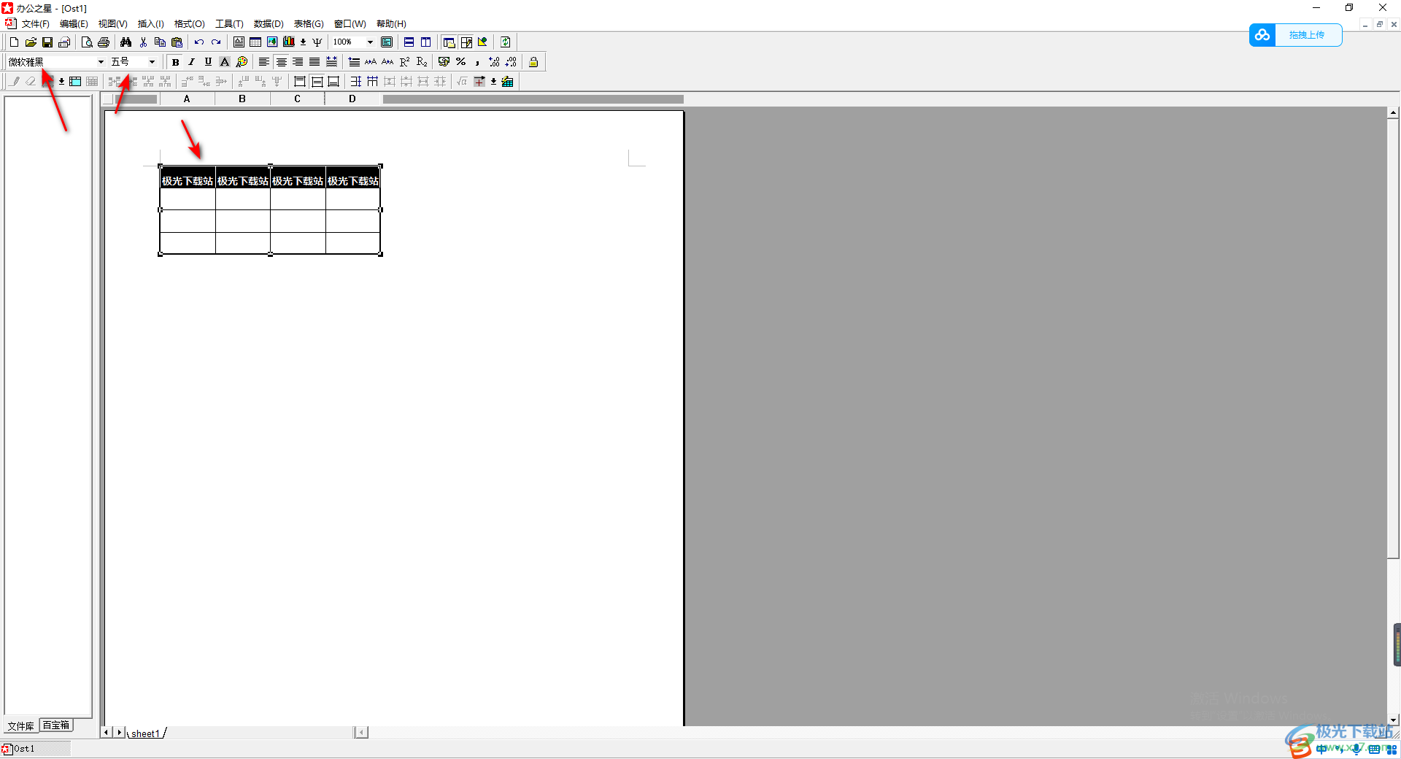Image resolution: width=1401 pixels, height=759 pixels.
Task: Click the calculator table icon on the third toolbar
Action: (x=508, y=82)
